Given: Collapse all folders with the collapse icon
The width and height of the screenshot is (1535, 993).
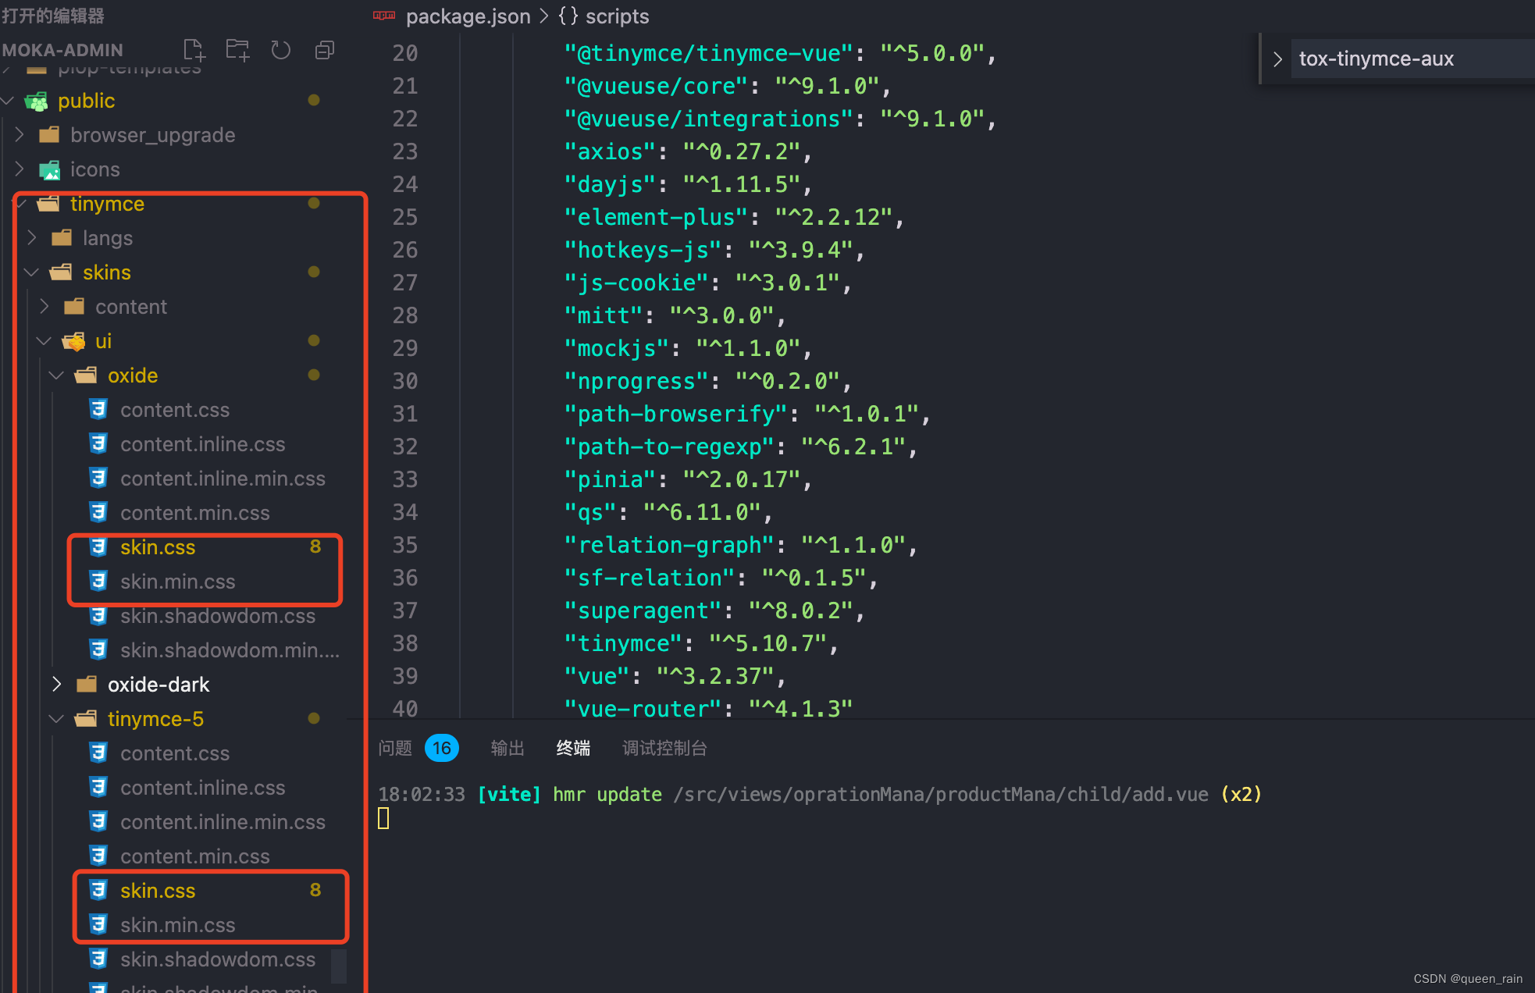Looking at the screenshot, I should 324,51.
